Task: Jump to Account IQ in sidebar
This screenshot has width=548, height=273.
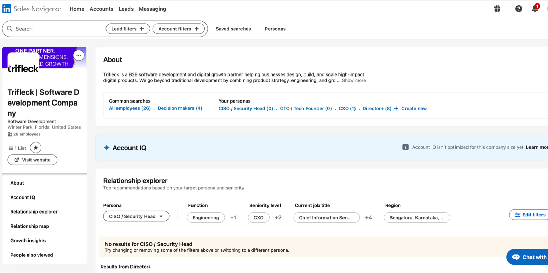Action: point(23,197)
